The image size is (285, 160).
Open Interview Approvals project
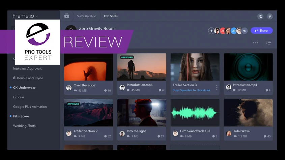tap(27, 68)
